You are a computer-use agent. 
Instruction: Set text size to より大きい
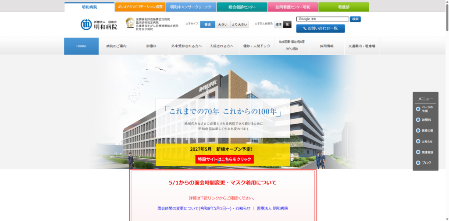pos(239,25)
